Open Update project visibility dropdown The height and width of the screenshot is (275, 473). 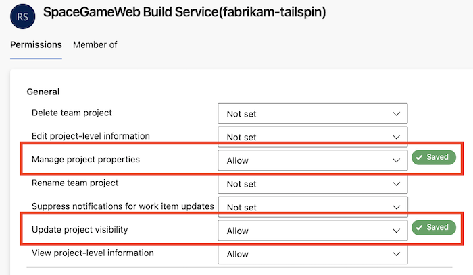(x=312, y=231)
